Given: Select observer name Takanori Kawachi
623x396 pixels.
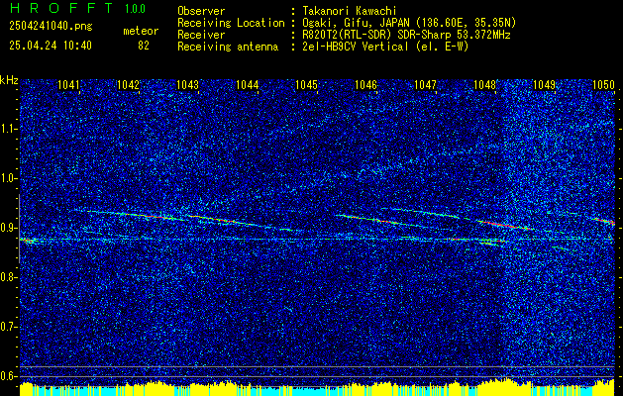Looking at the screenshot, I should [349, 11].
